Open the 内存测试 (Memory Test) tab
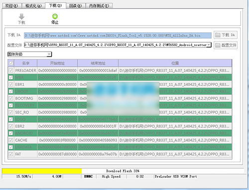Viewport: 249px width, 190px height. pos(99,6)
